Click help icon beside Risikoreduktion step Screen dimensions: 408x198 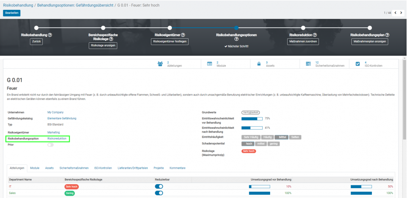315,35
